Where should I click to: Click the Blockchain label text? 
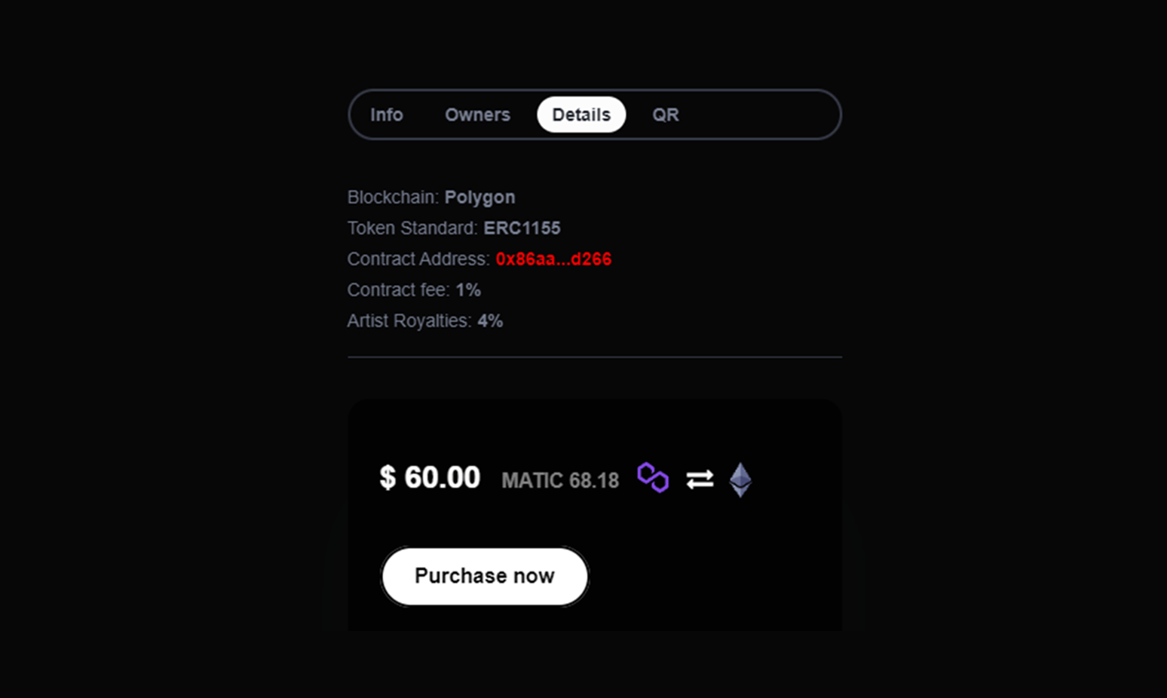393,197
